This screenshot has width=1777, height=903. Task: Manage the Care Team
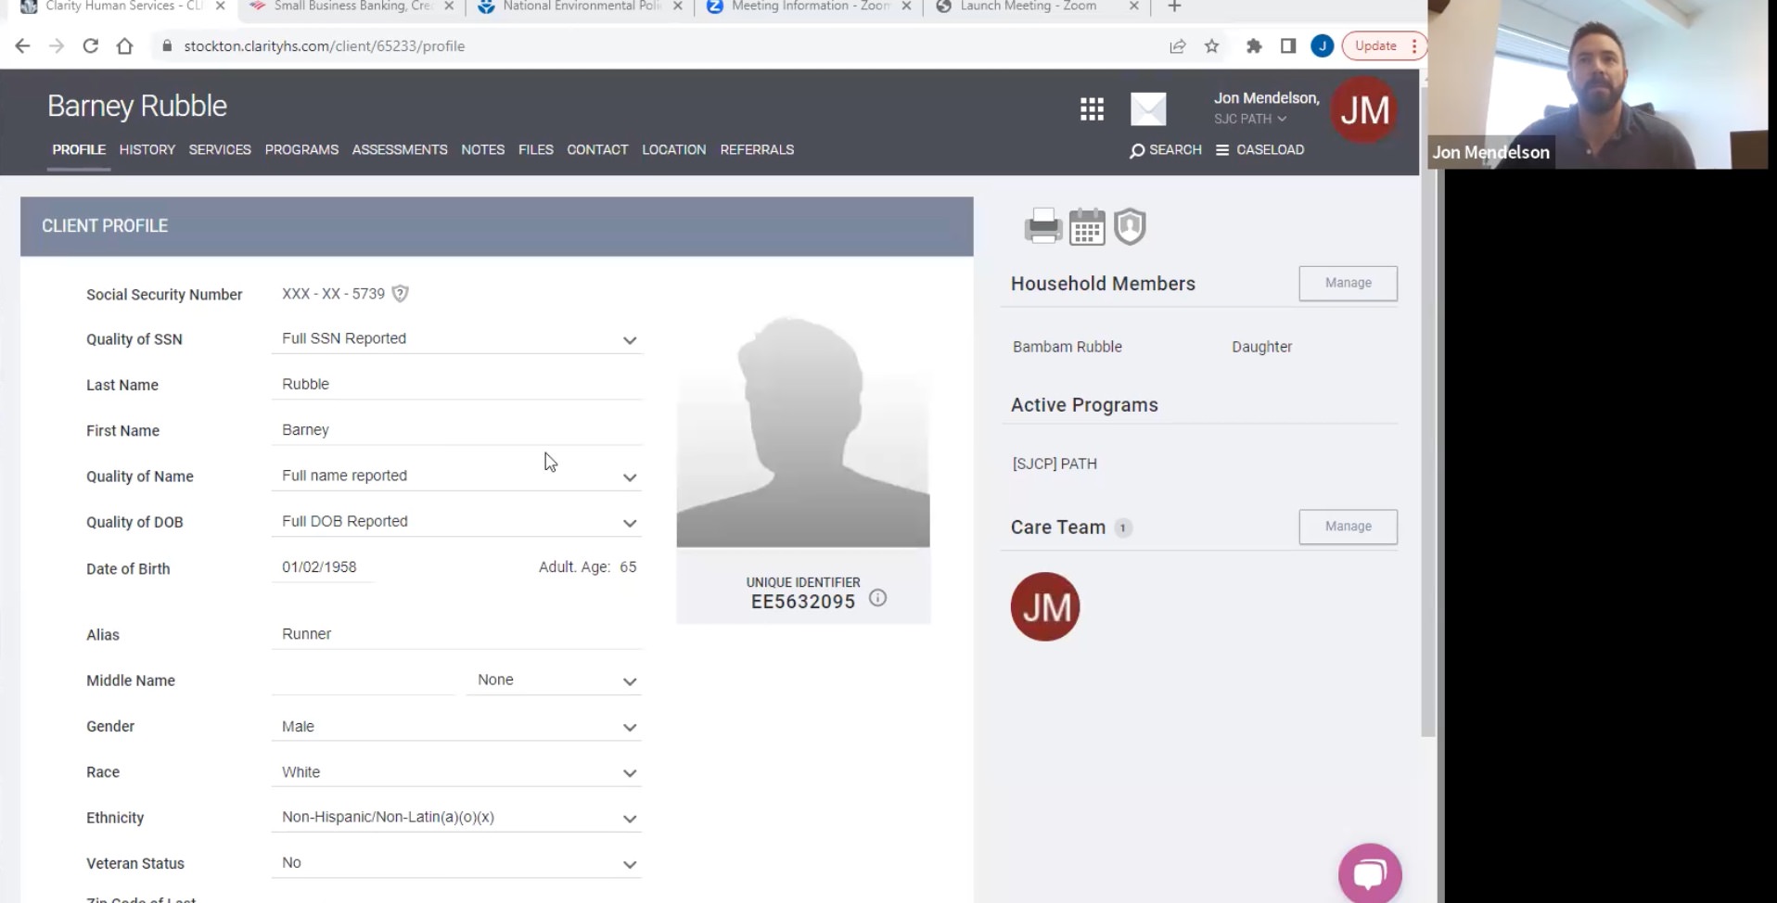(x=1348, y=527)
